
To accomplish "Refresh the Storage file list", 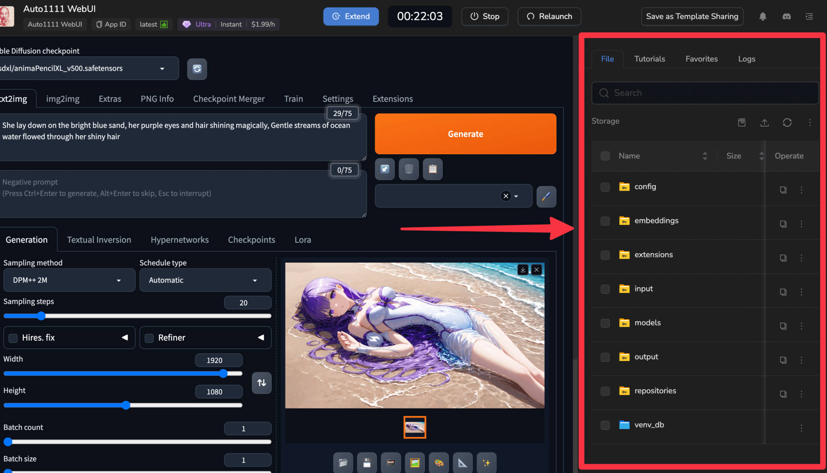I will click(787, 122).
